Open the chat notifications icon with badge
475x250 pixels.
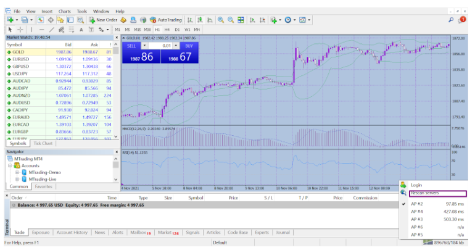(x=461, y=20)
